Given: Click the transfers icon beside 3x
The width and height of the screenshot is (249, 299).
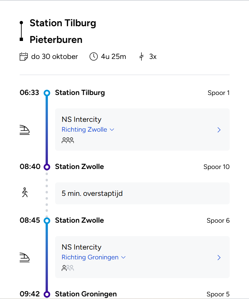Looking at the screenshot, I should click(x=141, y=57).
